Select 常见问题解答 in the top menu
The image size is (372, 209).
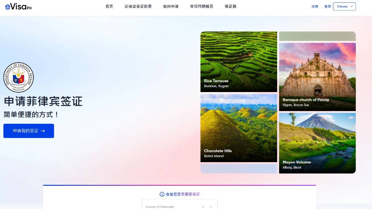tap(201, 7)
